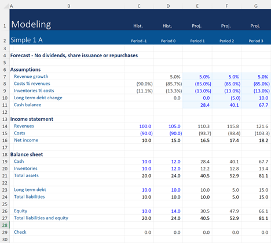Viewport: 271px width, 243px height.
Task: Click the 'Modeling' title cell
Action: (x=31, y=24)
